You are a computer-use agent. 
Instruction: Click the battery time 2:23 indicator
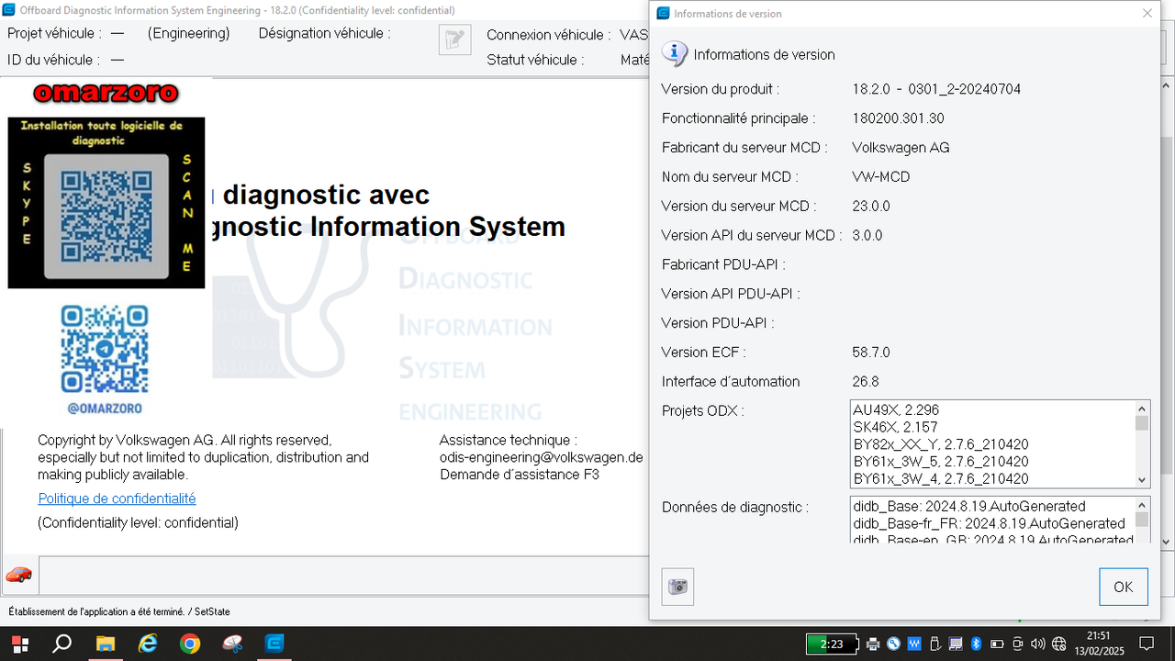832,644
